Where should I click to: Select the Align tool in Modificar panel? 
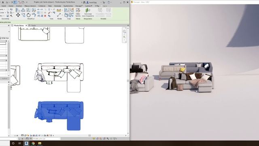[x=18, y=10]
